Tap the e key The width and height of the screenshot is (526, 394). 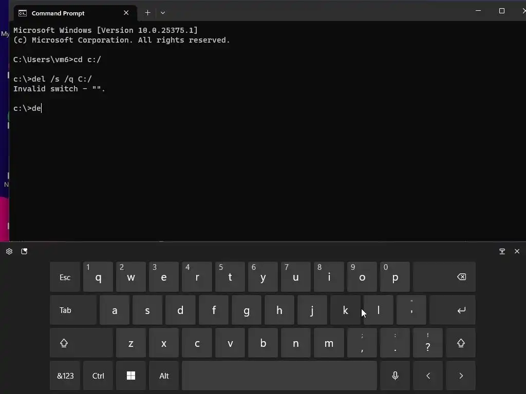tap(164, 277)
